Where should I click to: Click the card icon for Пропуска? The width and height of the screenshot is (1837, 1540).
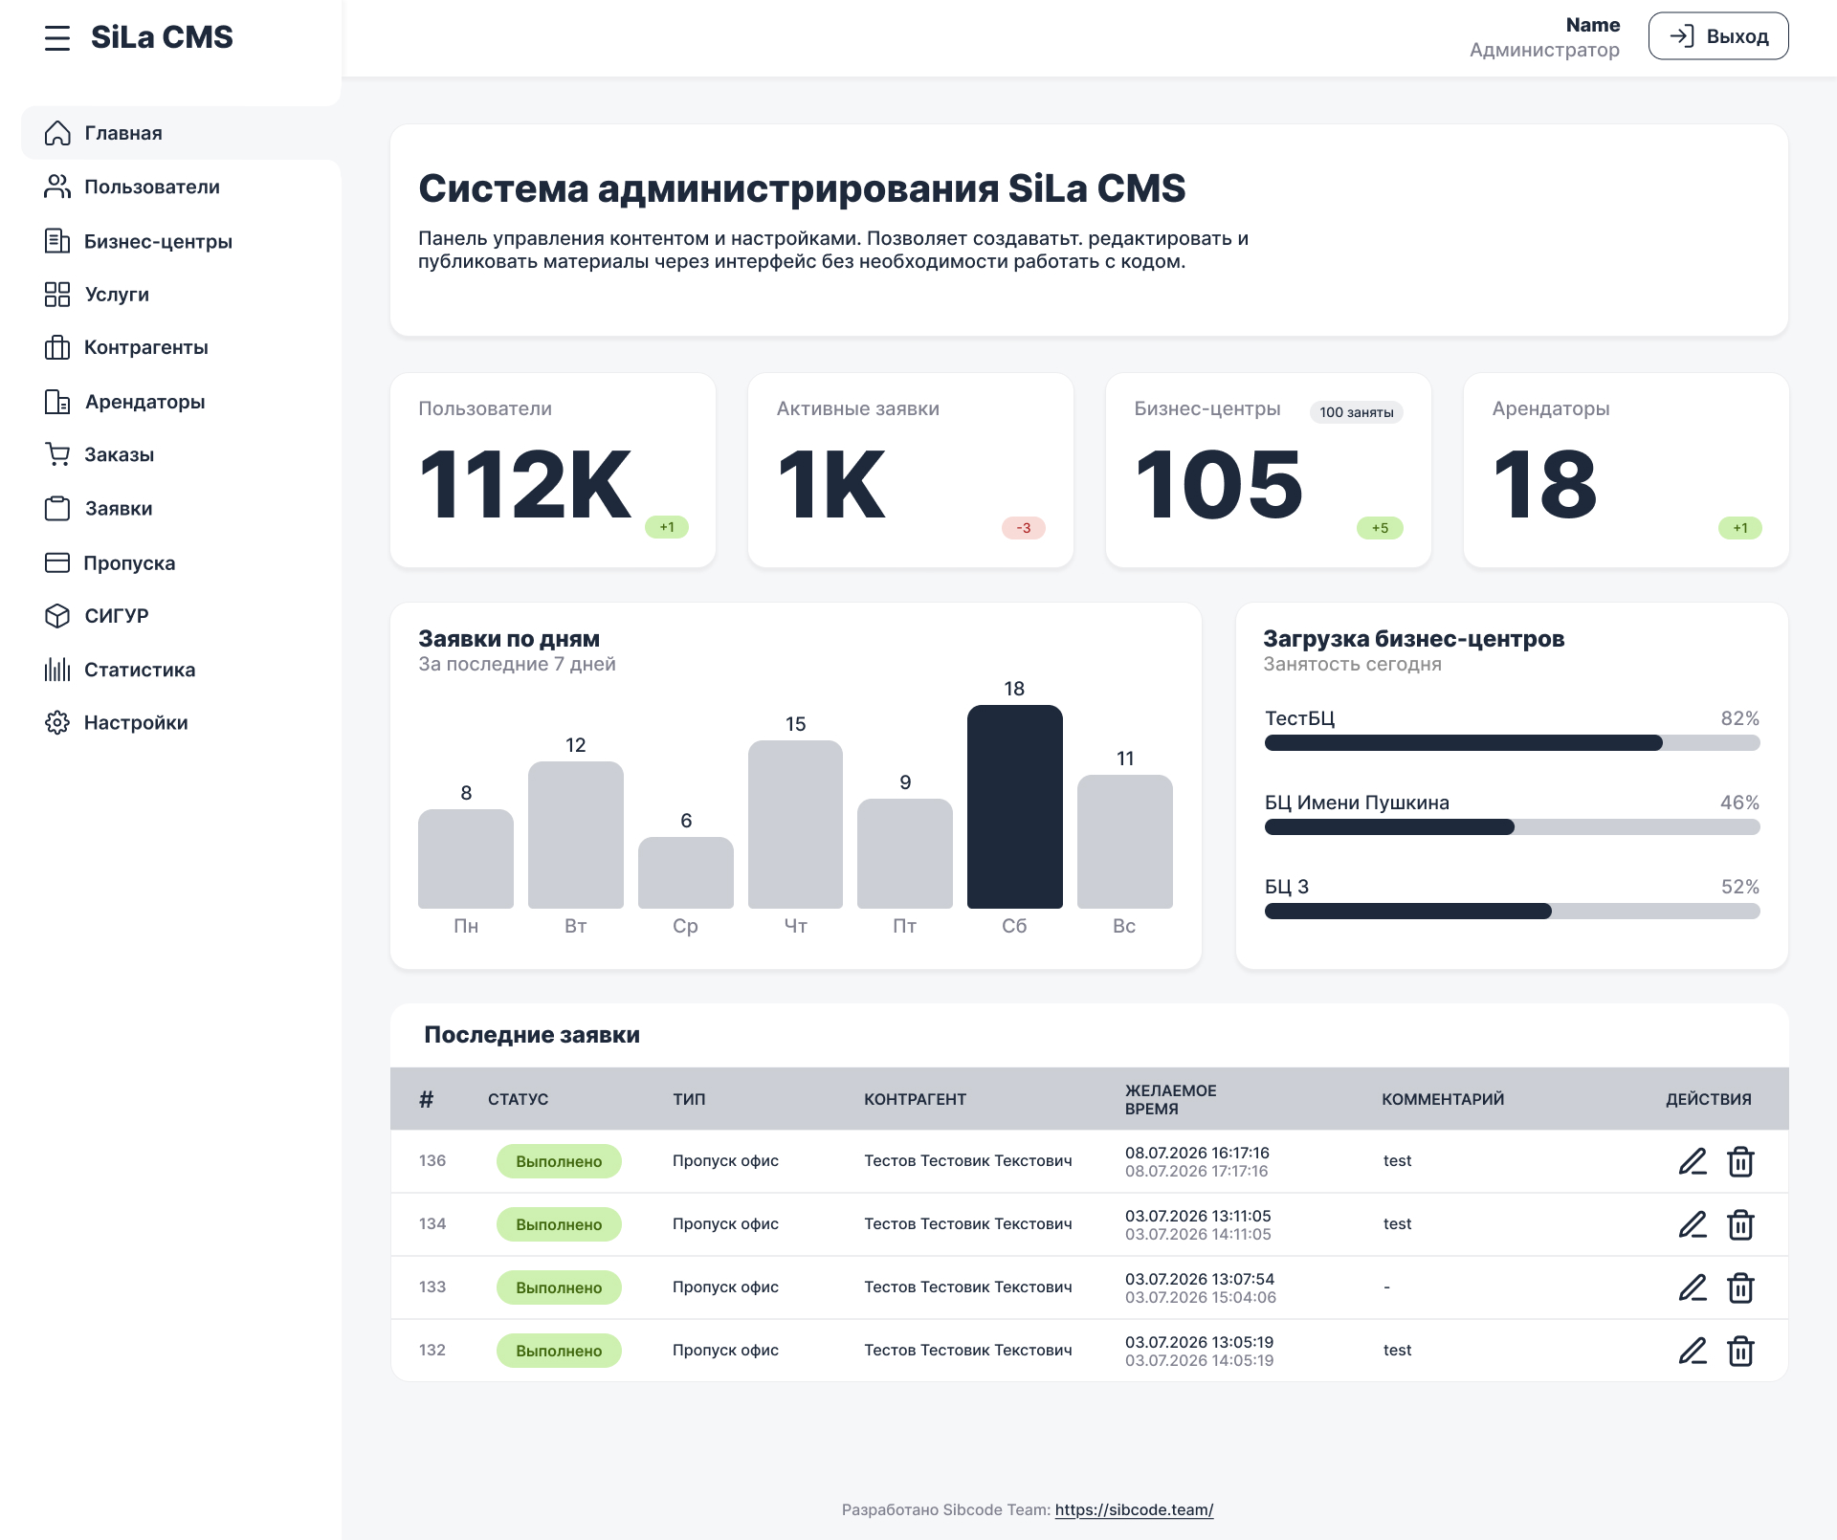57,562
